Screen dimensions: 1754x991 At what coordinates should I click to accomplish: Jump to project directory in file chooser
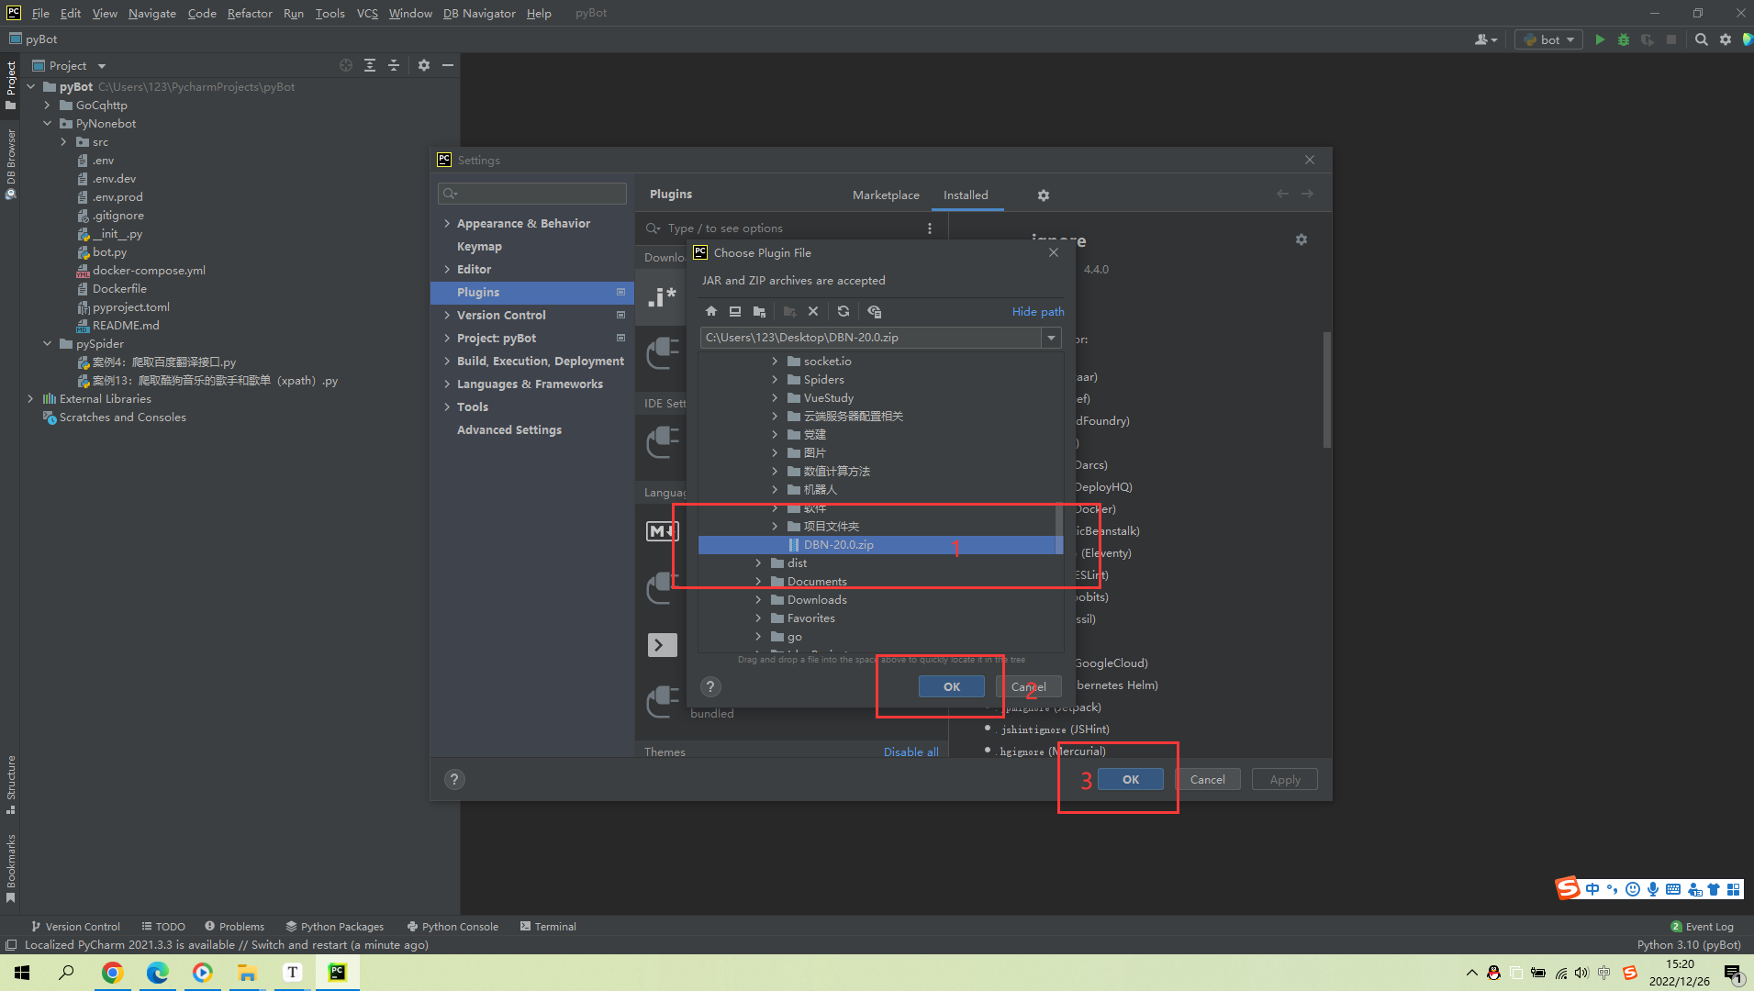(x=759, y=311)
